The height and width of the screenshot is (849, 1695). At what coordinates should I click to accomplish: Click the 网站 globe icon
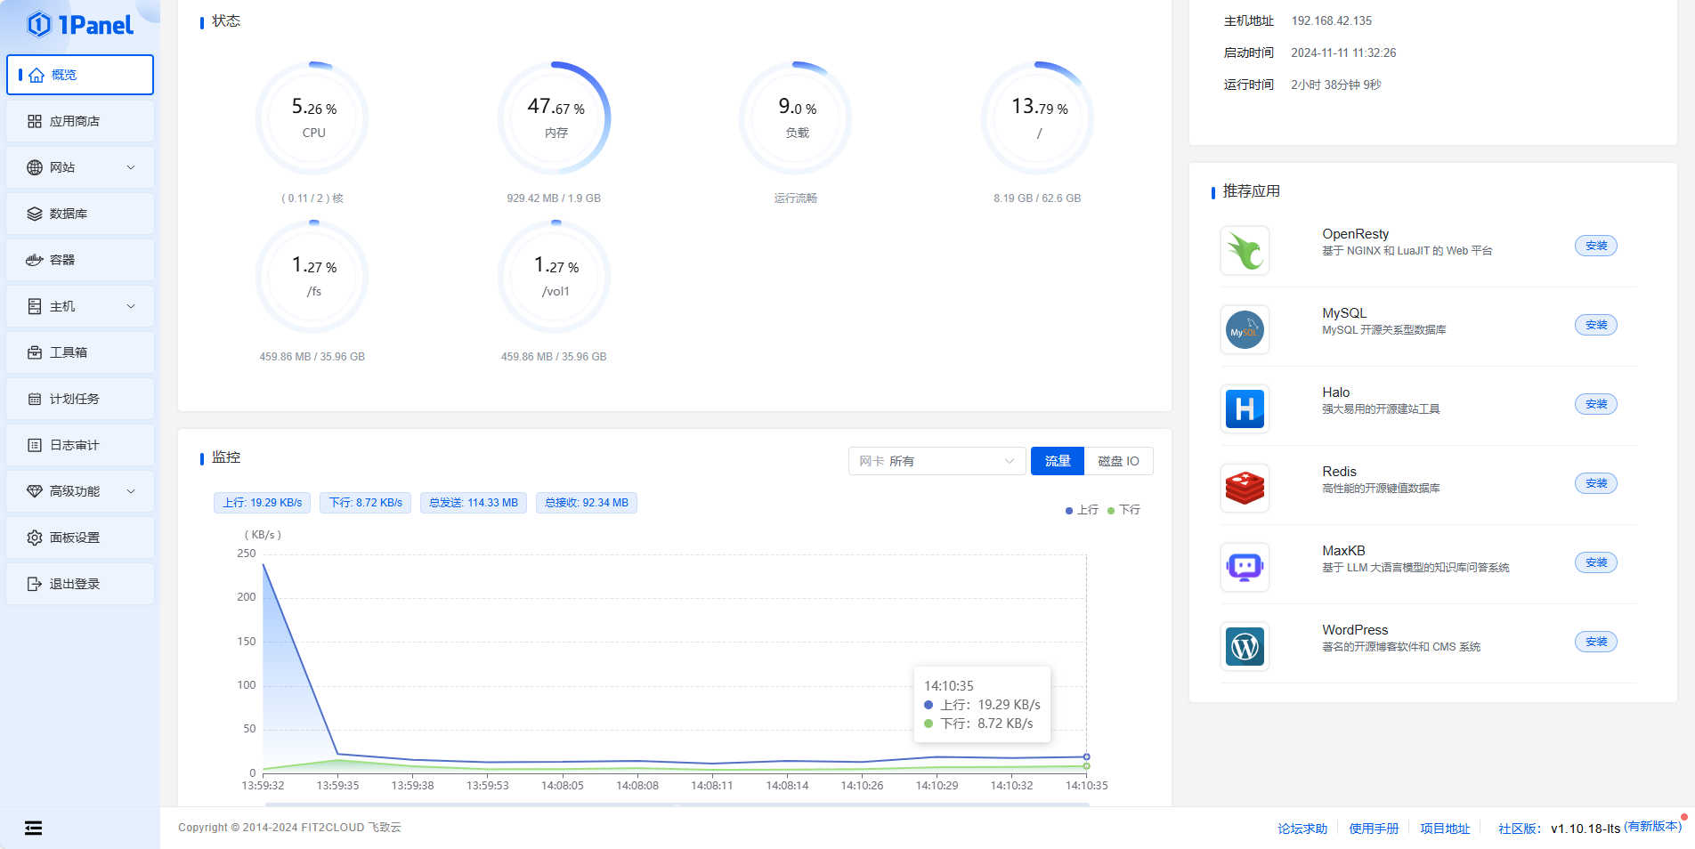click(x=35, y=167)
